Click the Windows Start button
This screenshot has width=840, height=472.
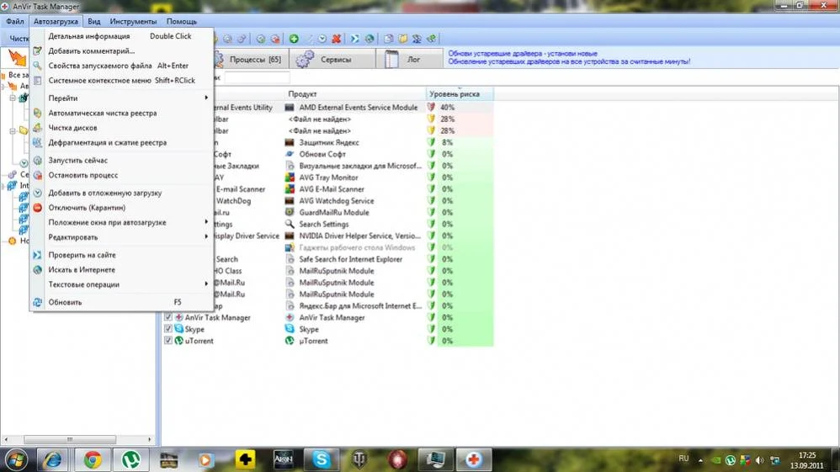16,459
